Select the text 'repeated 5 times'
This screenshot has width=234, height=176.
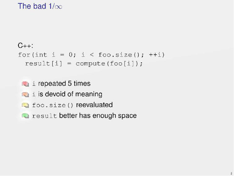pos(64,84)
